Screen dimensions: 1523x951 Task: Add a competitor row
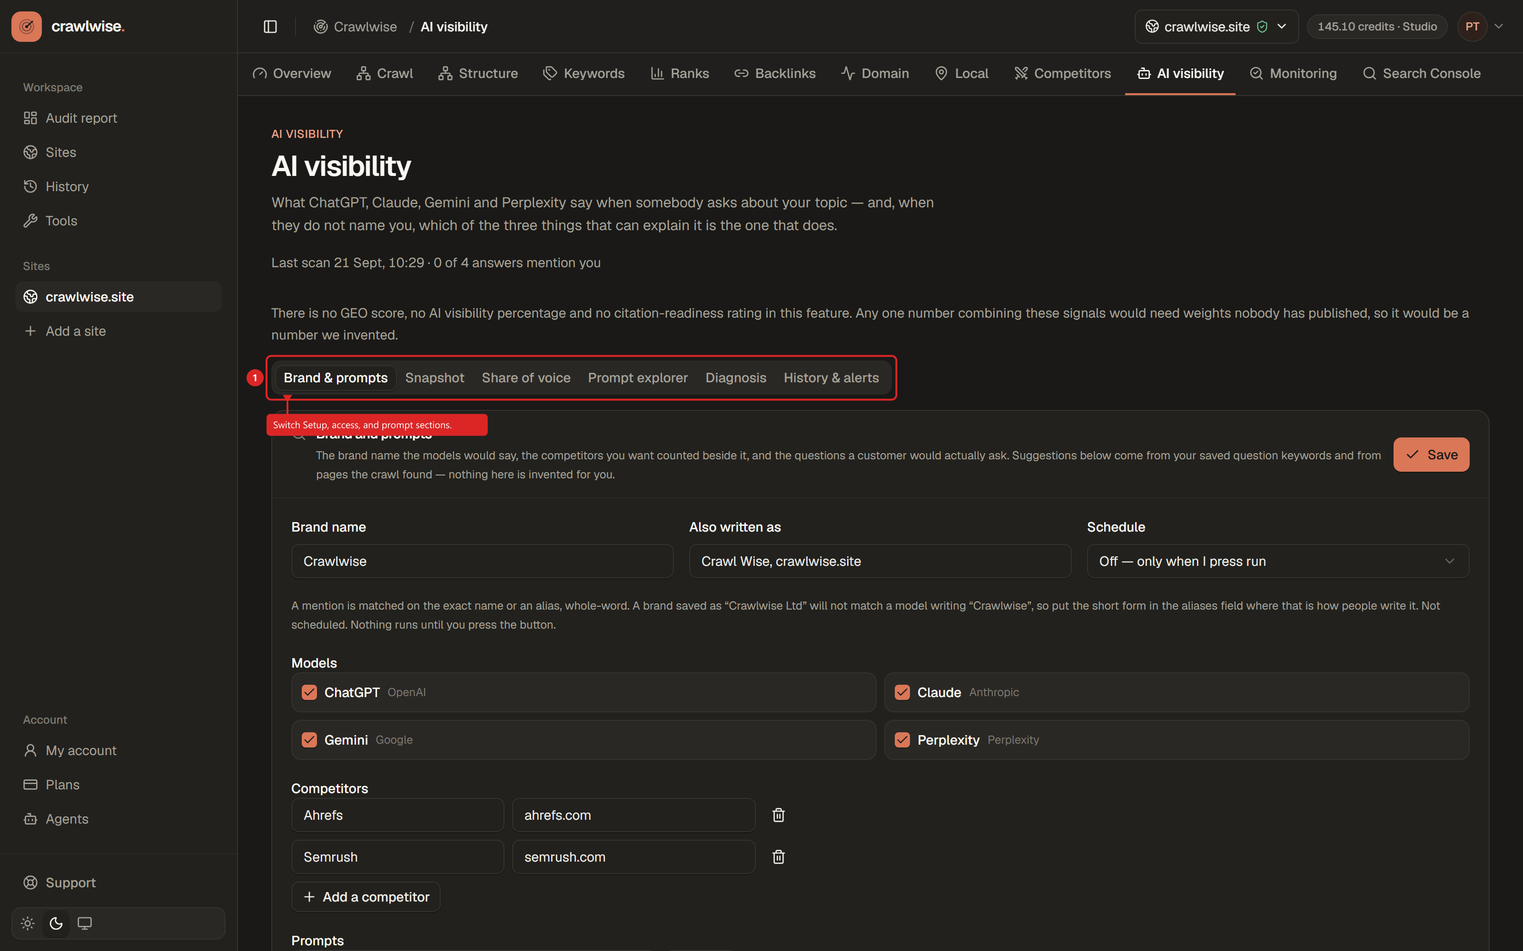[366, 897]
